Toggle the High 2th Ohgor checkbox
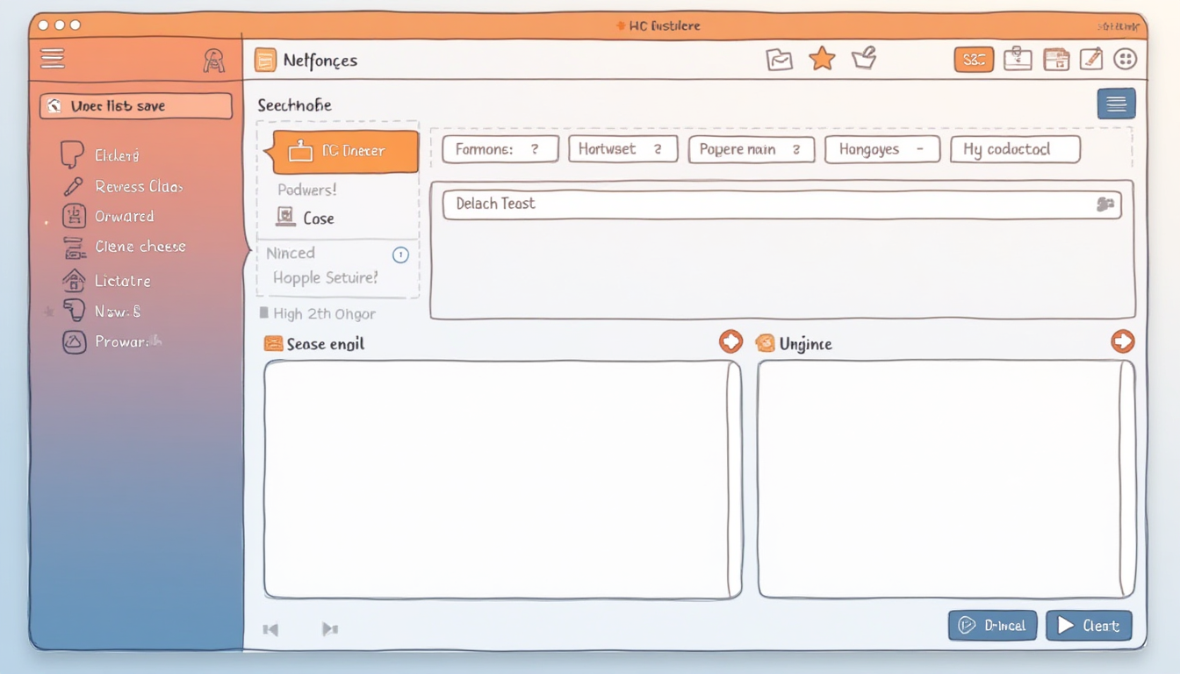The width and height of the screenshot is (1180, 674). tap(264, 313)
